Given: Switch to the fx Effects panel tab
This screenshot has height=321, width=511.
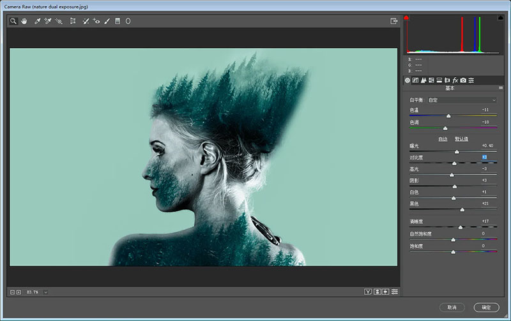Looking at the screenshot, I should click(x=455, y=80).
